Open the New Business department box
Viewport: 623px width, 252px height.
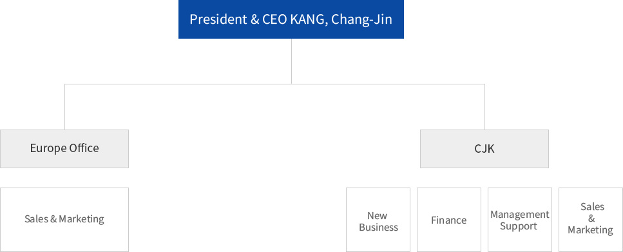tap(378, 219)
